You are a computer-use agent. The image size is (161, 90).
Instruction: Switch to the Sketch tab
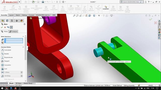tap(18, 15)
